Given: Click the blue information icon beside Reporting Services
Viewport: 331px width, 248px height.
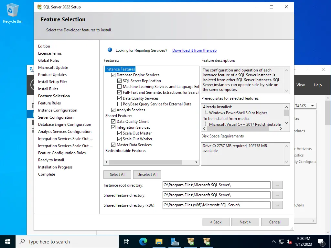Looking at the screenshot, I should [x=110, y=50].
